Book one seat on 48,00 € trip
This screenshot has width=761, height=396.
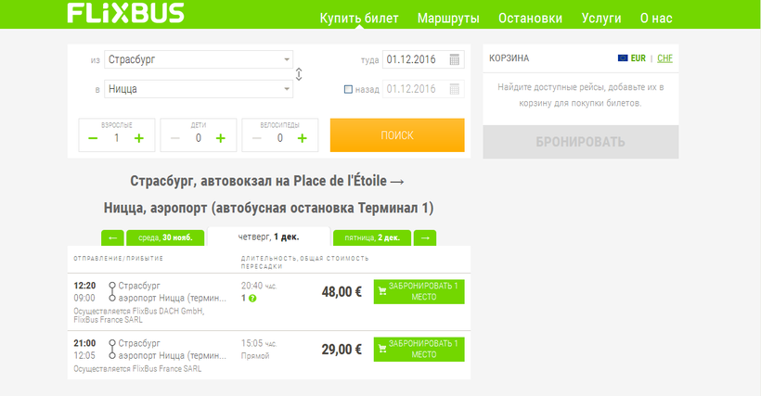click(x=419, y=292)
